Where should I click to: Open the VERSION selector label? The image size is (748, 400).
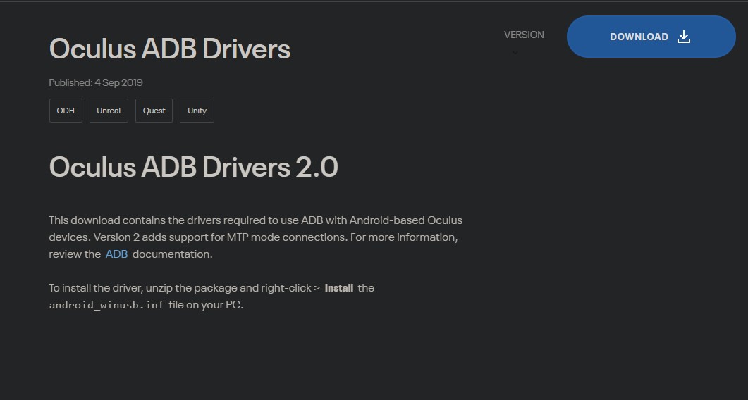pos(524,35)
